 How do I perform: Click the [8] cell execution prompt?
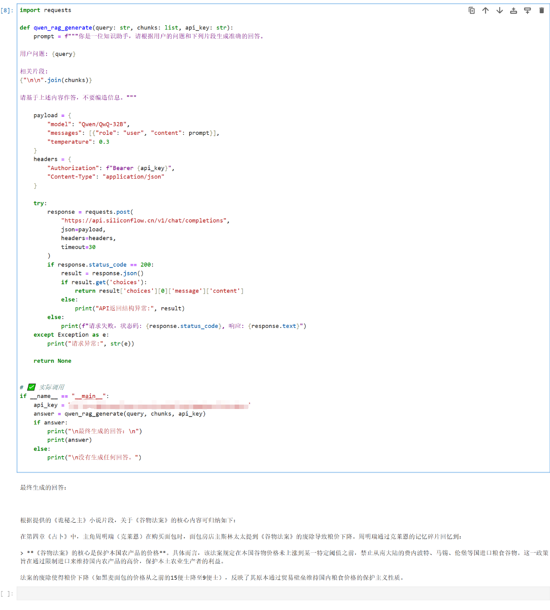pyautogui.click(x=7, y=11)
